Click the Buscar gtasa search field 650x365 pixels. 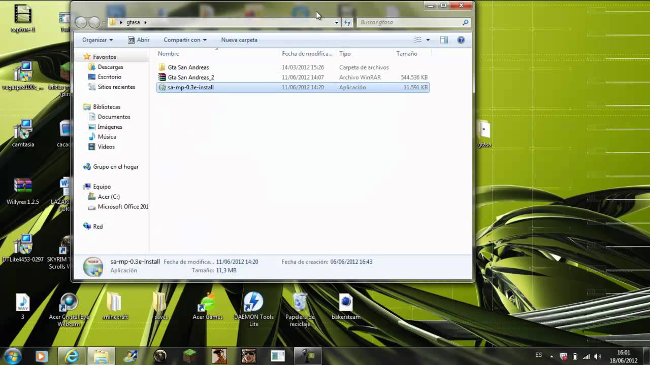409,22
